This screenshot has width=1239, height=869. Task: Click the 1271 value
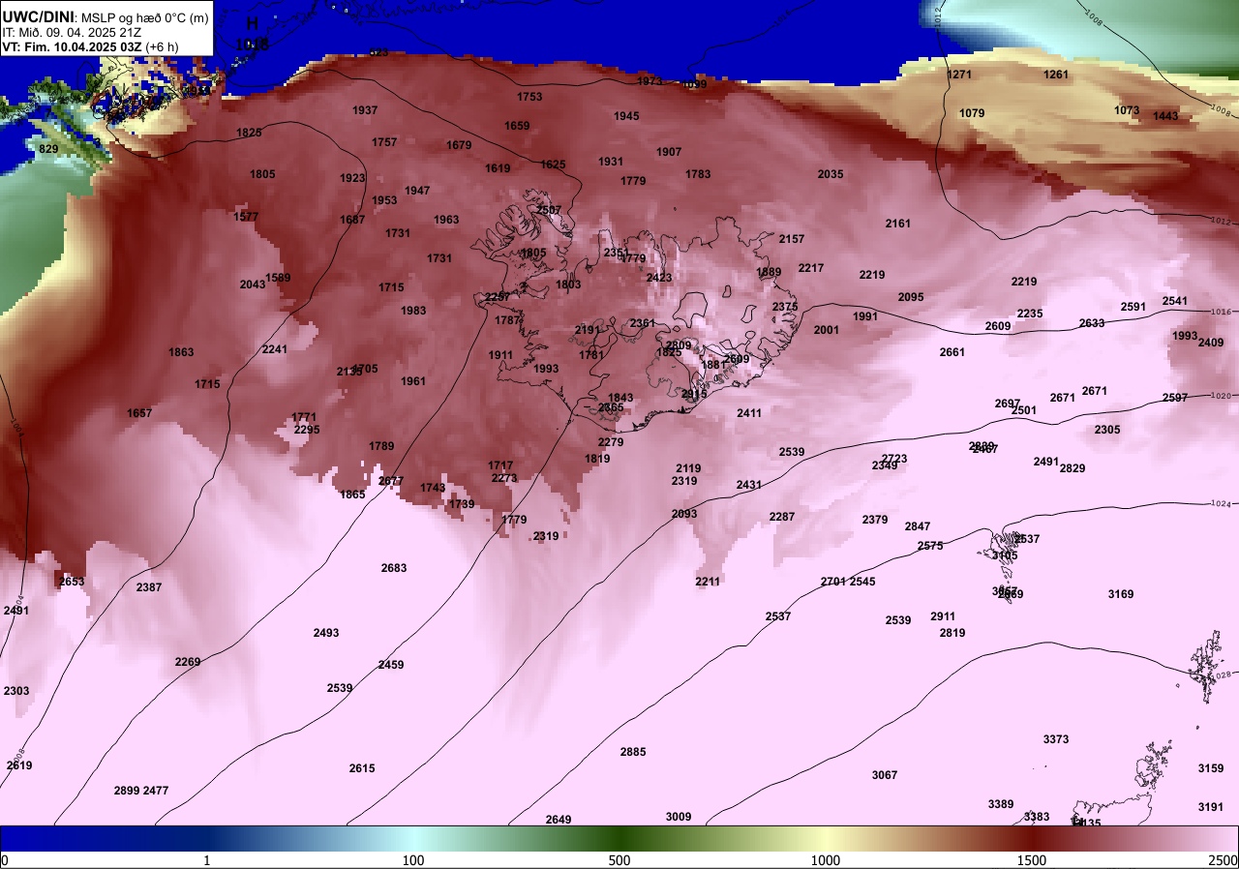959,75
